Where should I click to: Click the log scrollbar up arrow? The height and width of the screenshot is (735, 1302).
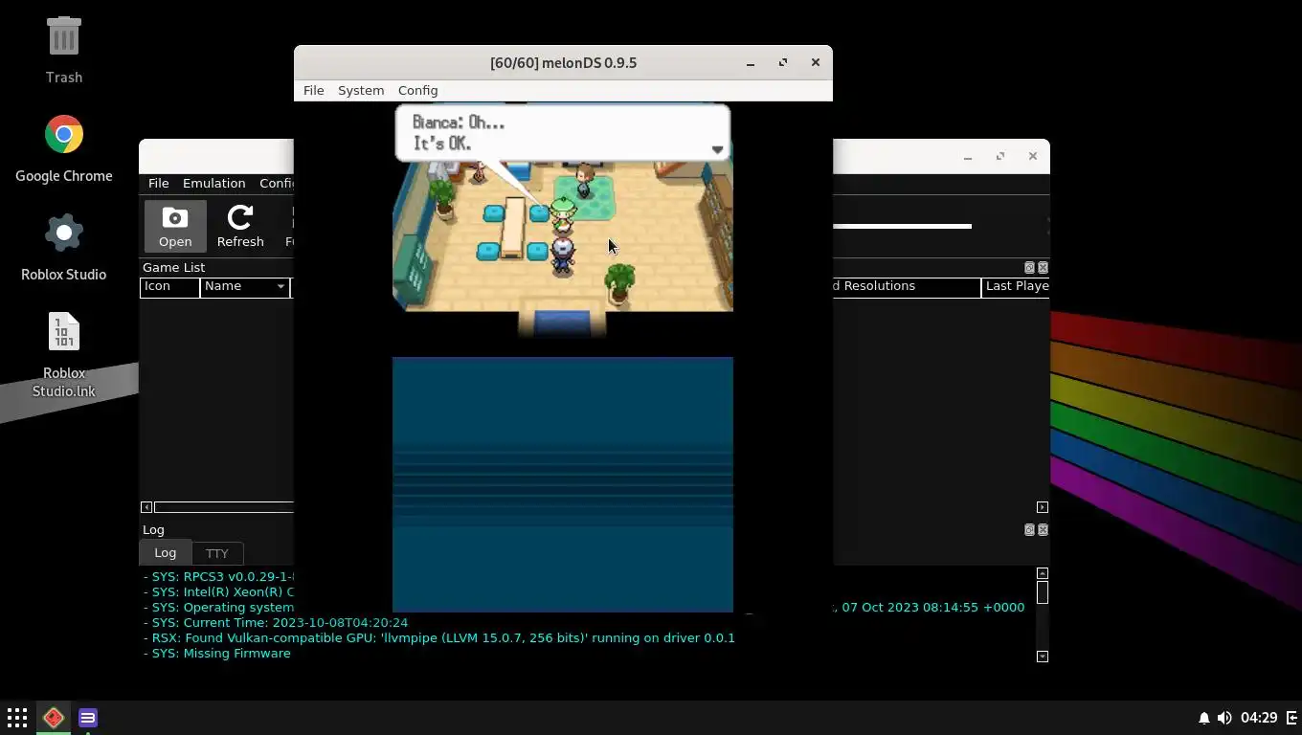[1043, 573]
